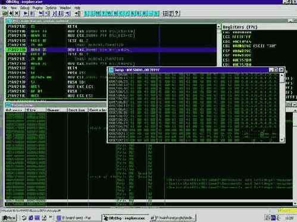Open the Call stack window (K button)
The width and height of the screenshot is (297, 222).
(x=133, y=14)
